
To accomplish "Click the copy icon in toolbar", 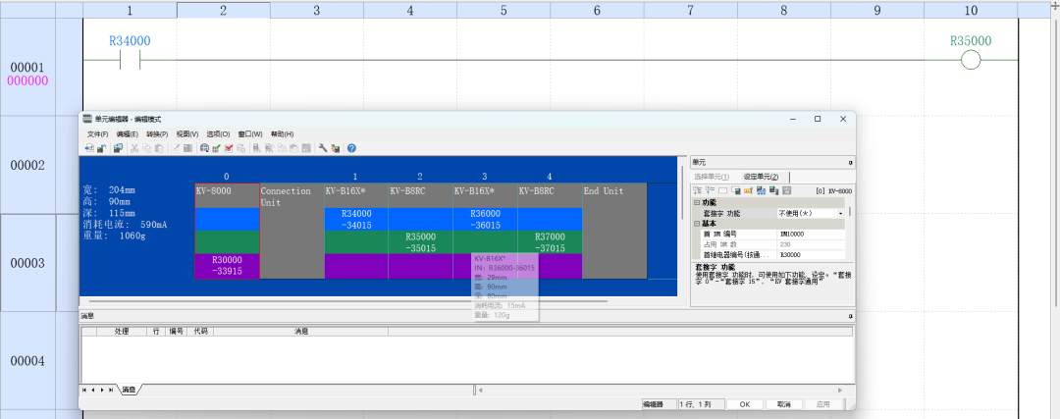I will coord(146,148).
